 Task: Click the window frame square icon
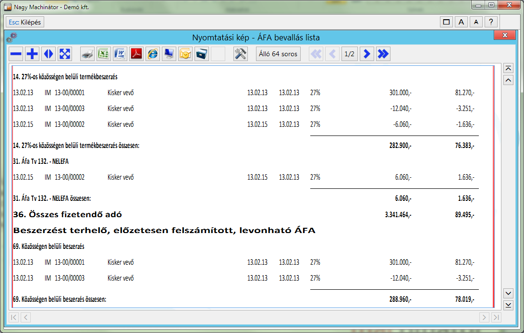point(446,22)
